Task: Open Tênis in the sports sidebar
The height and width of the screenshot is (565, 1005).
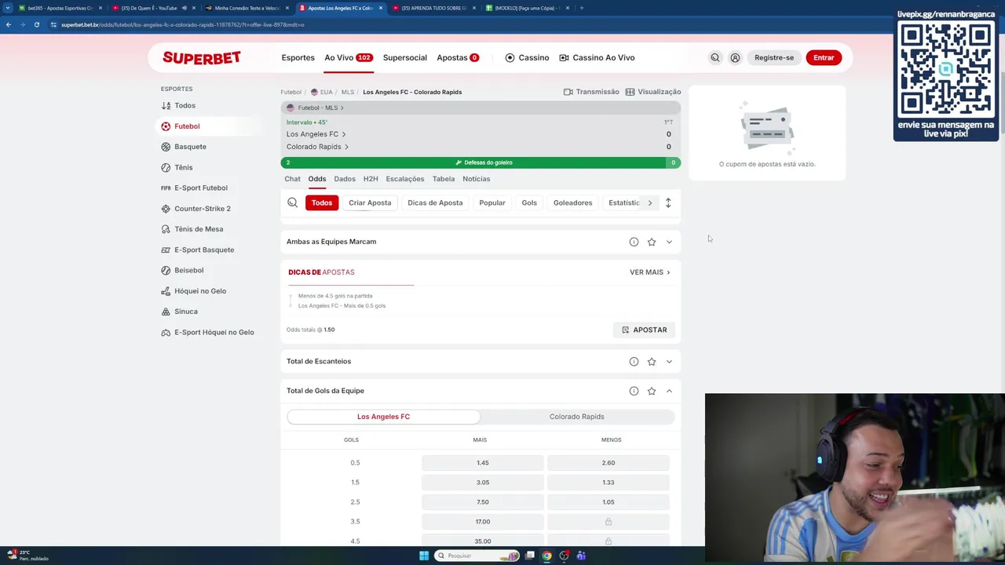Action: pos(177,167)
